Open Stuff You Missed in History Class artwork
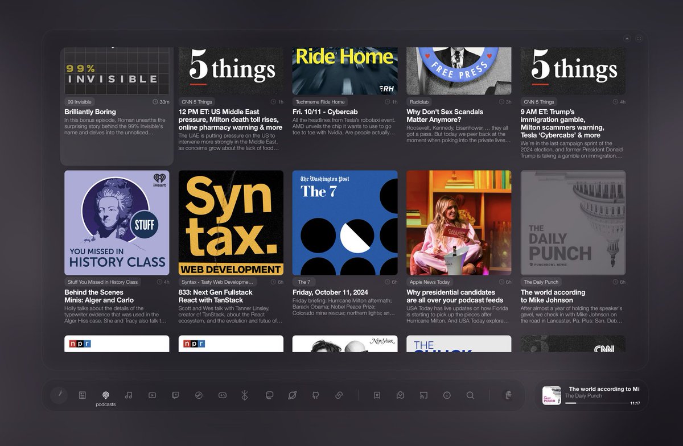 tap(117, 223)
